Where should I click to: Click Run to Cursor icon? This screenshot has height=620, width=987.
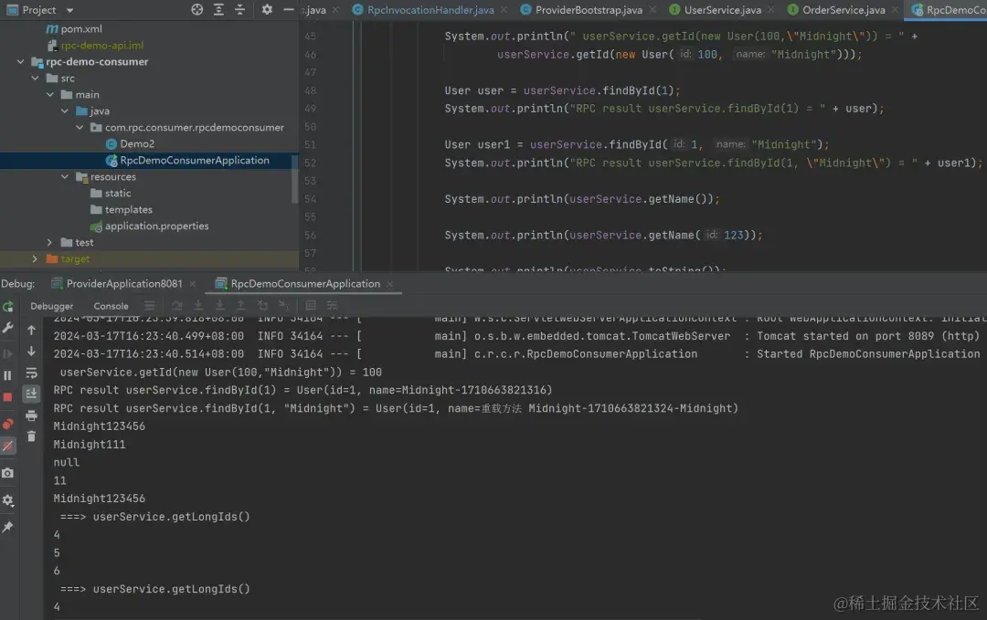coord(284,306)
